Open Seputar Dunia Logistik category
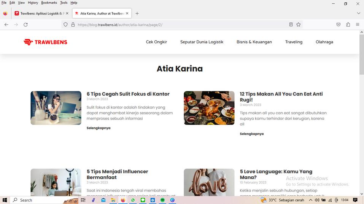 tap(202, 42)
